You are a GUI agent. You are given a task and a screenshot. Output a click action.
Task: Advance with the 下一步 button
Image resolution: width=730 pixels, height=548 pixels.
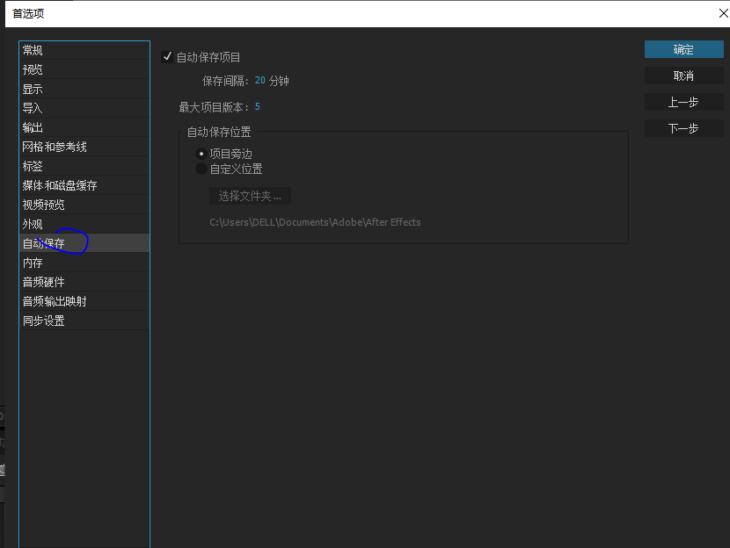point(684,128)
